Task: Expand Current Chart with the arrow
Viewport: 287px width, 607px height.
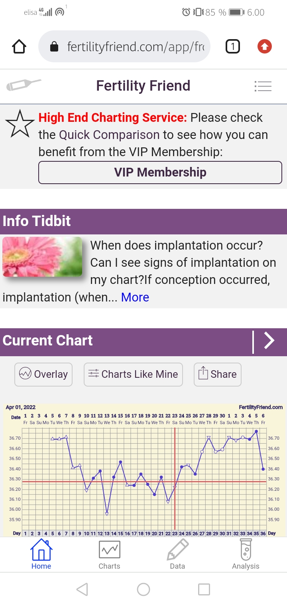Action: coord(269,341)
